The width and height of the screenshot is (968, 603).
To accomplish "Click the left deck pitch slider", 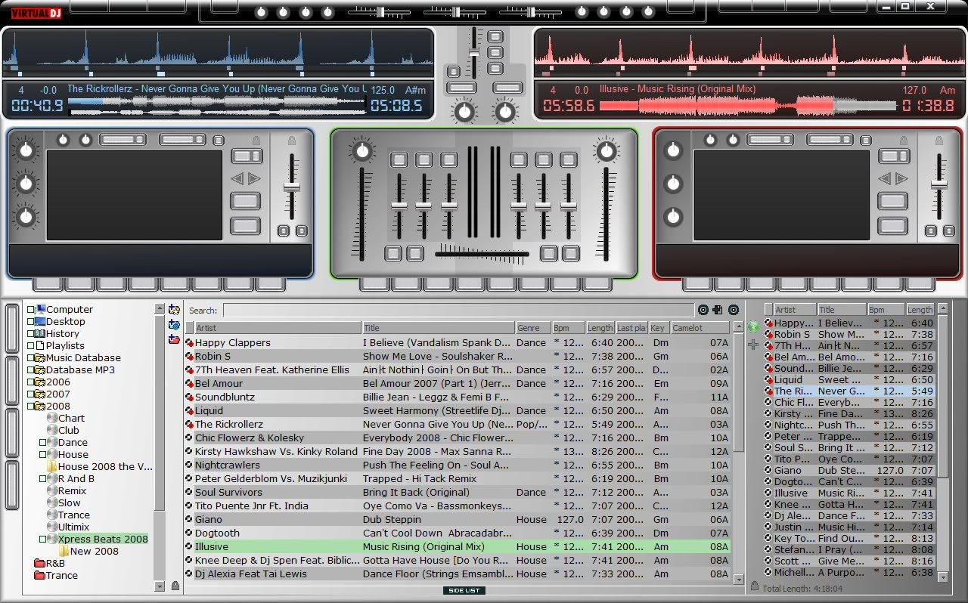I will coord(292,187).
